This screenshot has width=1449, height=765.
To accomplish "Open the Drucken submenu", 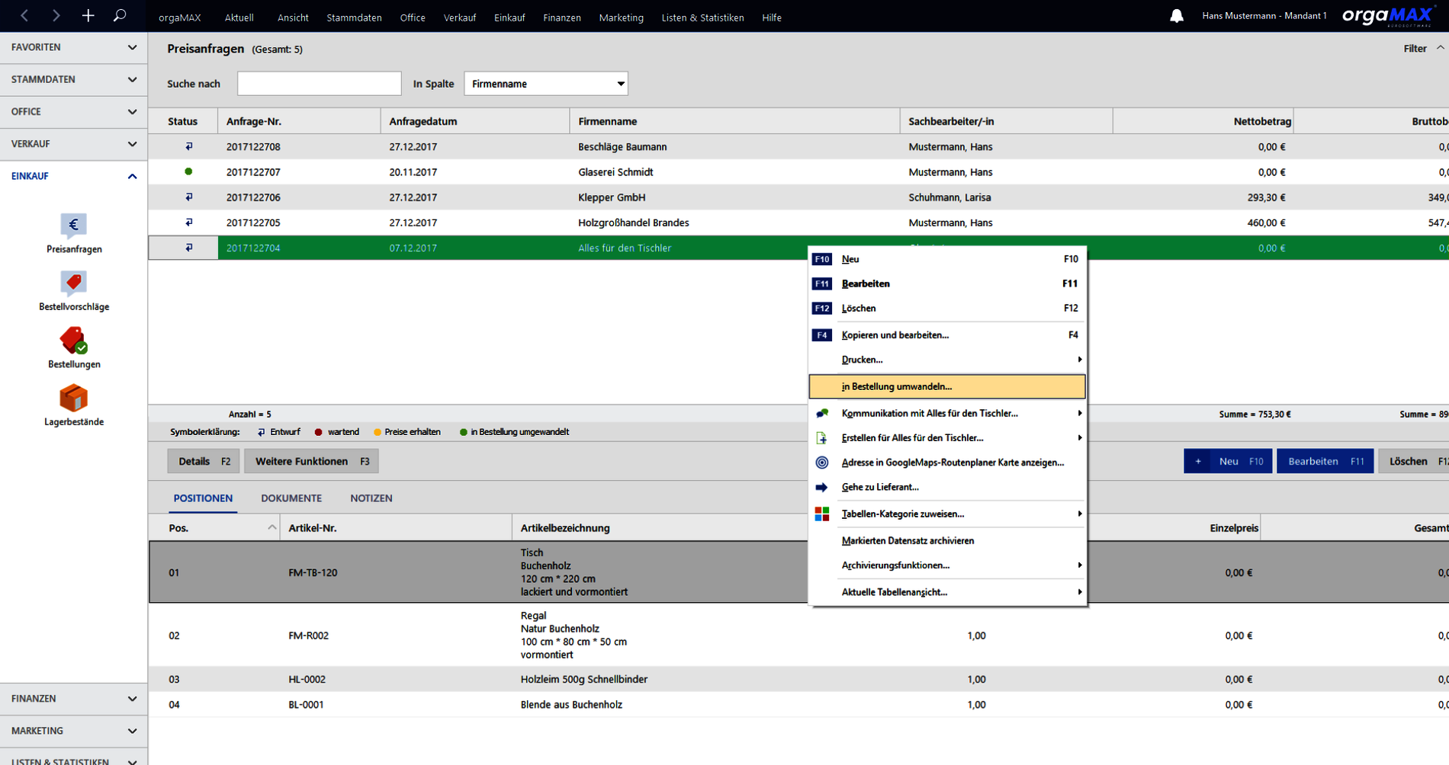I will [x=947, y=360].
